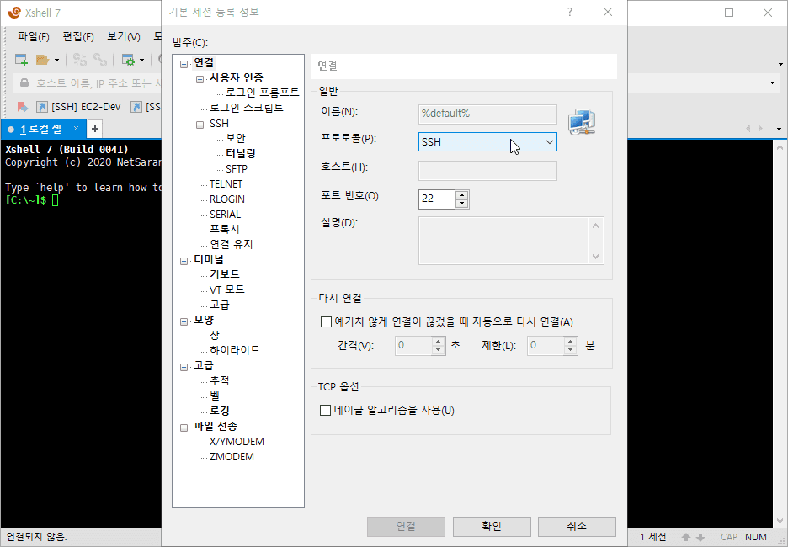The image size is (788, 547).
Task: Click the network computers icon beside the name field
Action: (582, 122)
